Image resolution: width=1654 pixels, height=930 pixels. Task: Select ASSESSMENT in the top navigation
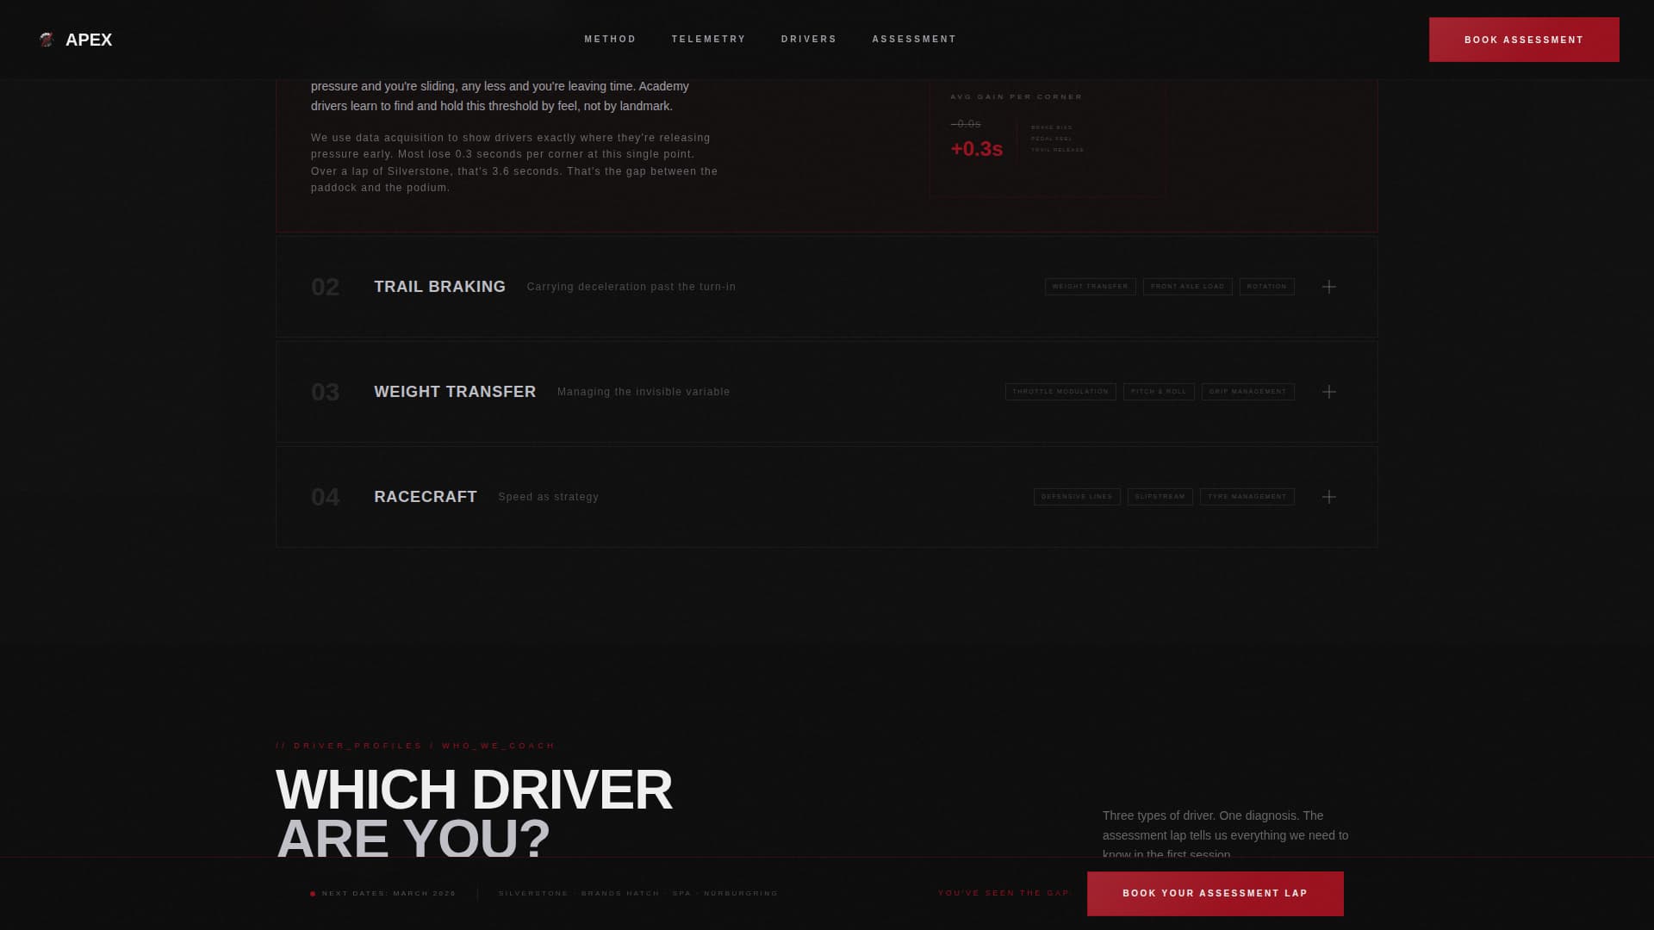click(x=913, y=39)
